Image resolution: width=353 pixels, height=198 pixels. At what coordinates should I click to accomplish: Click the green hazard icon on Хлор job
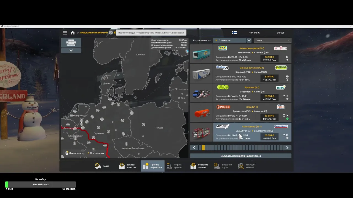click(x=287, y=119)
